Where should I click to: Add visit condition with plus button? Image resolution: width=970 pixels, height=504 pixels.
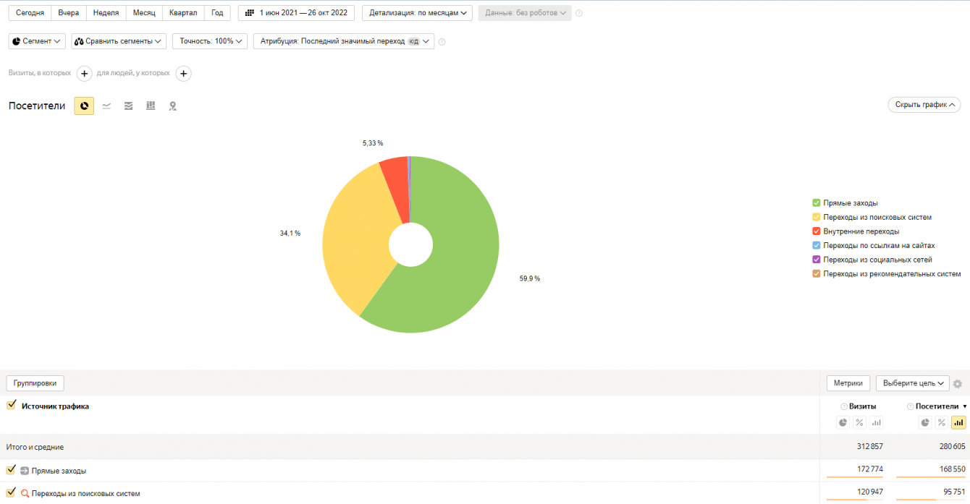(x=84, y=74)
